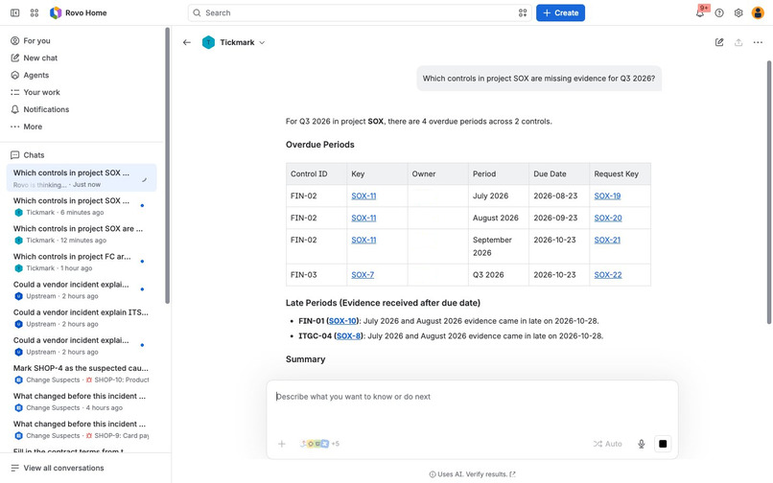
Task: Collapse the sidebar using the panel icon
Action: pyautogui.click(x=14, y=12)
